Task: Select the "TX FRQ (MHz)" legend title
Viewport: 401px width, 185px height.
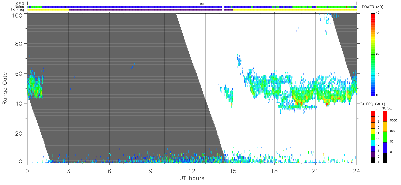Action: tap(373, 104)
